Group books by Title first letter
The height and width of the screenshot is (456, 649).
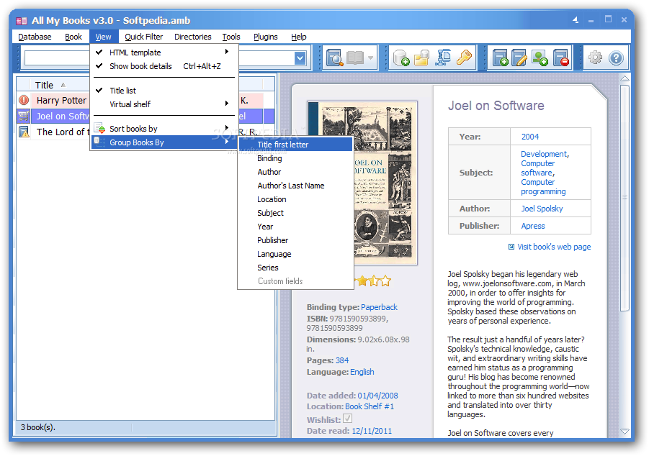[x=295, y=145]
